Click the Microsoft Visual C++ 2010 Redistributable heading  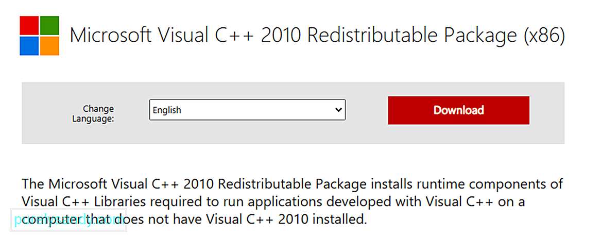coord(317,36)
